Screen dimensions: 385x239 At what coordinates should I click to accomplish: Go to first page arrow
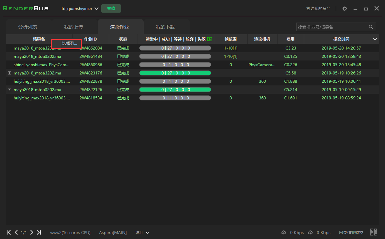tap(9, 232)
